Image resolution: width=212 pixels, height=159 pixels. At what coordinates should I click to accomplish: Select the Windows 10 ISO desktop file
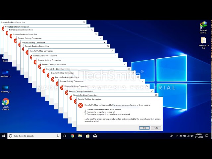click(203, 43)
